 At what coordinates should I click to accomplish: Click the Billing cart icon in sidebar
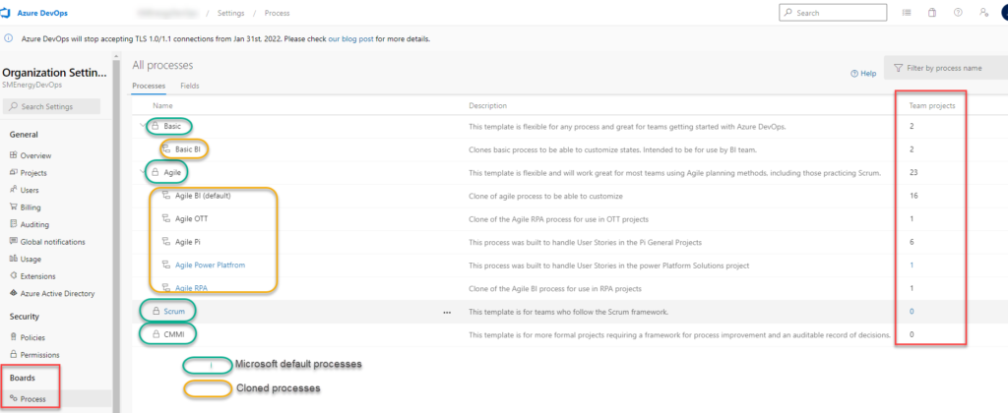click(14, 207)
